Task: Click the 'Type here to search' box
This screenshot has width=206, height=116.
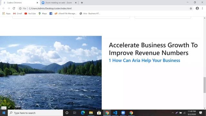Action: click(35, 113)
